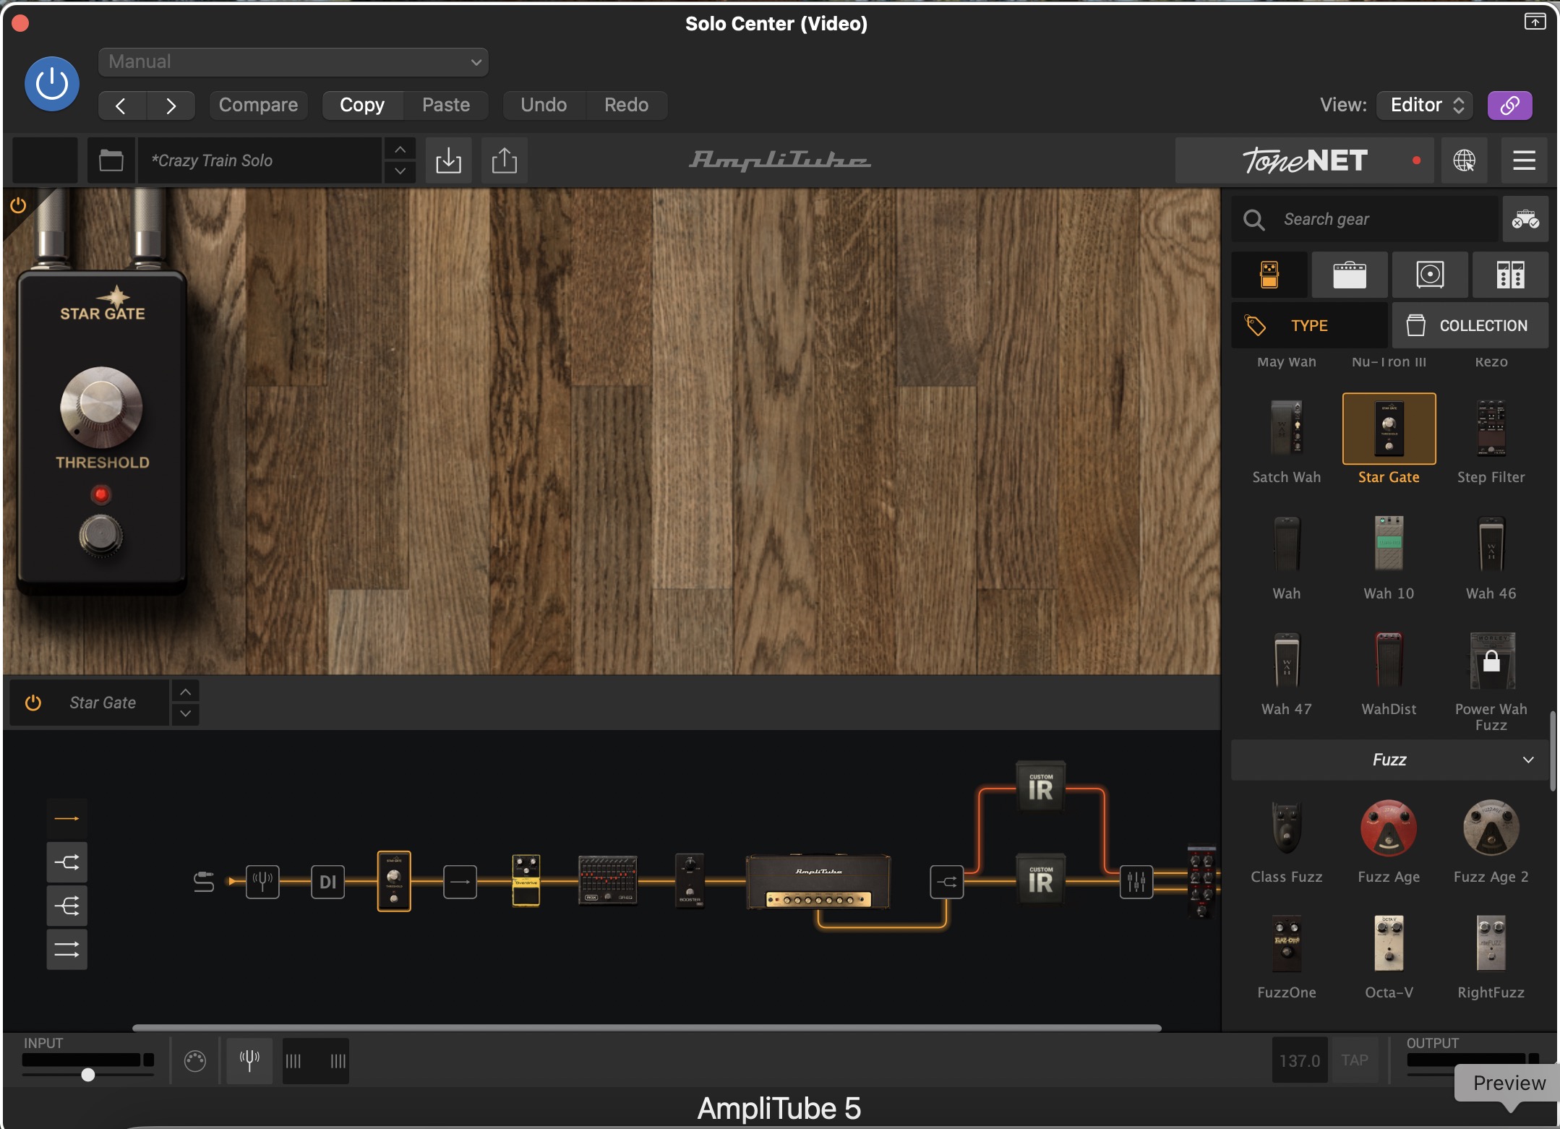Toggle the power icon on pedal view corner
The image size is (1560, 1129).
19,206
